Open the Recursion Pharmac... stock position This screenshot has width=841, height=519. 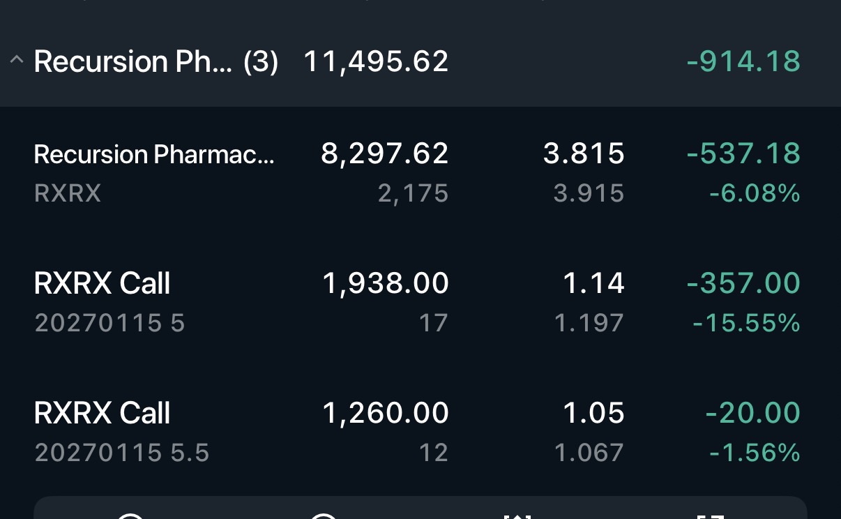[153, 154]
